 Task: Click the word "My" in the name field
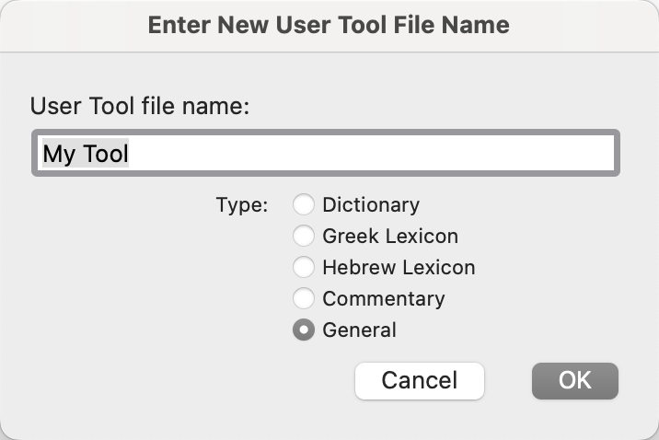point(60,153)
